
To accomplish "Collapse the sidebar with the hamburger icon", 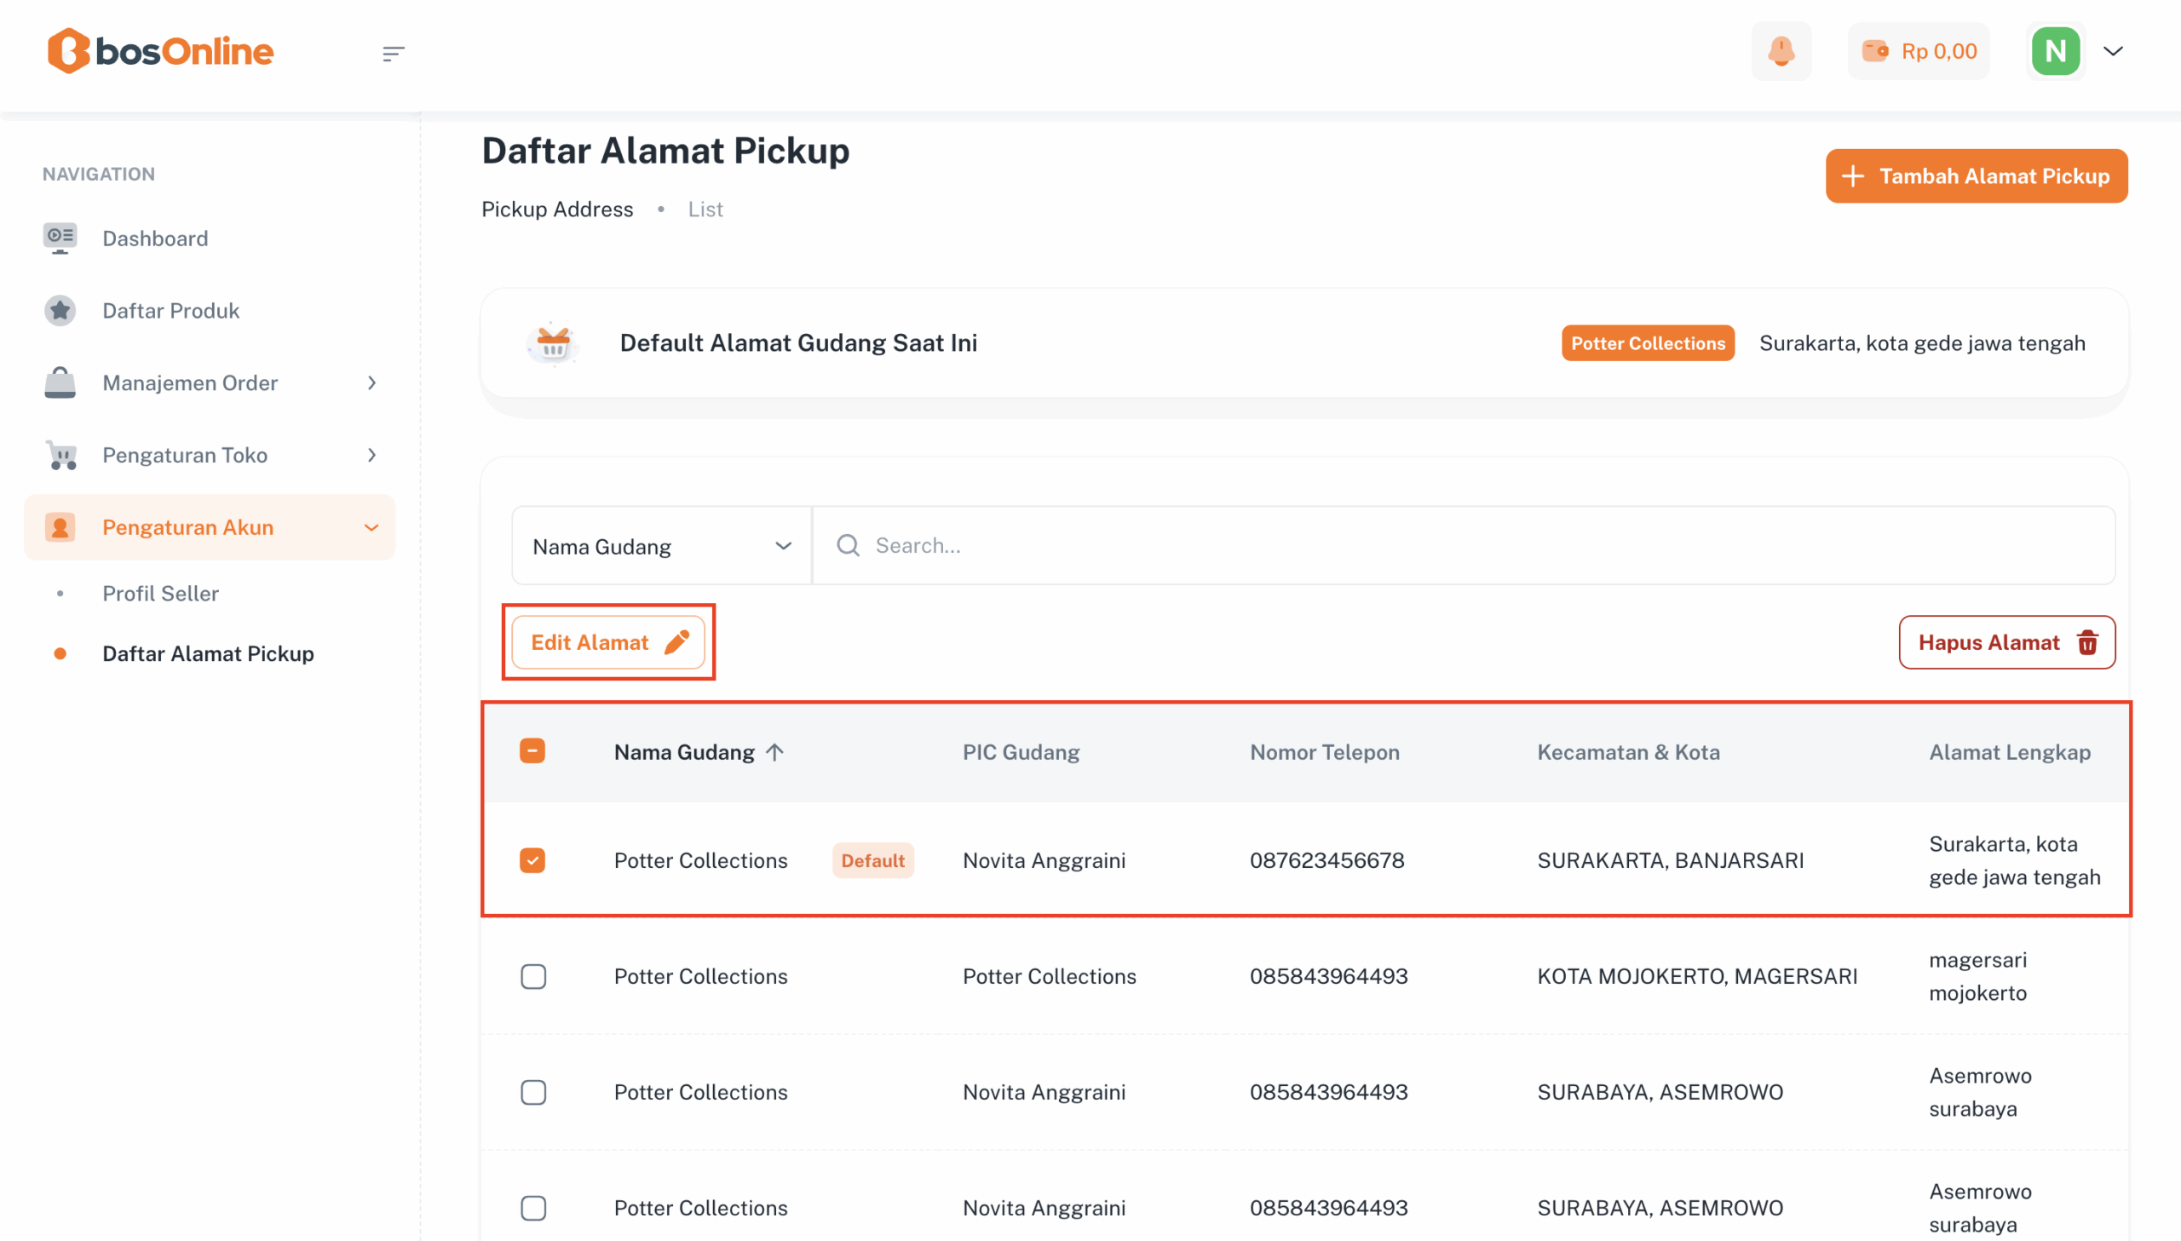I will tap(393, 53).
